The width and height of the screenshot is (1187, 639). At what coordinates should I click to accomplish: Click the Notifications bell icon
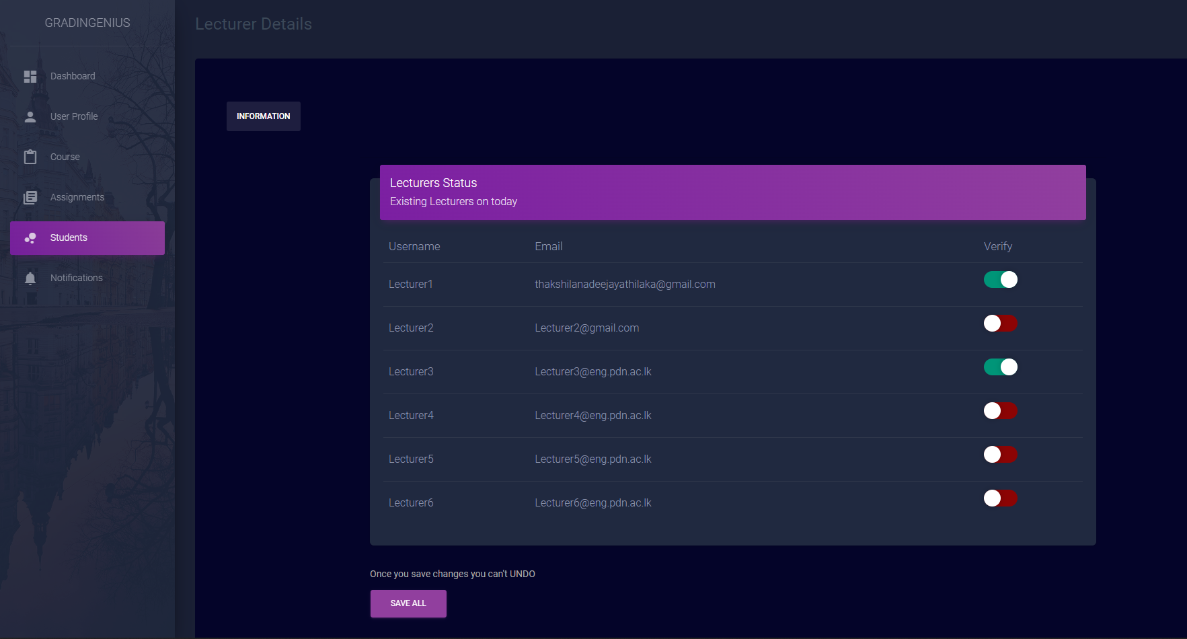pos(30,278)
